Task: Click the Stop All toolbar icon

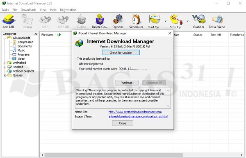Action: pyautogui.click(x=63, y=21)
